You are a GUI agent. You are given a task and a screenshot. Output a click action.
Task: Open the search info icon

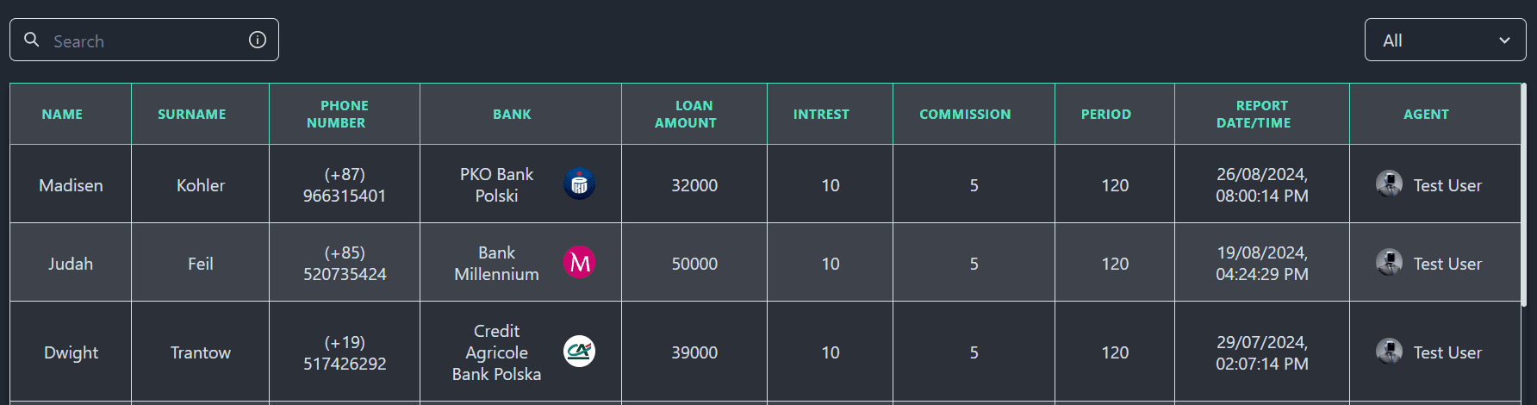(258, 40)
